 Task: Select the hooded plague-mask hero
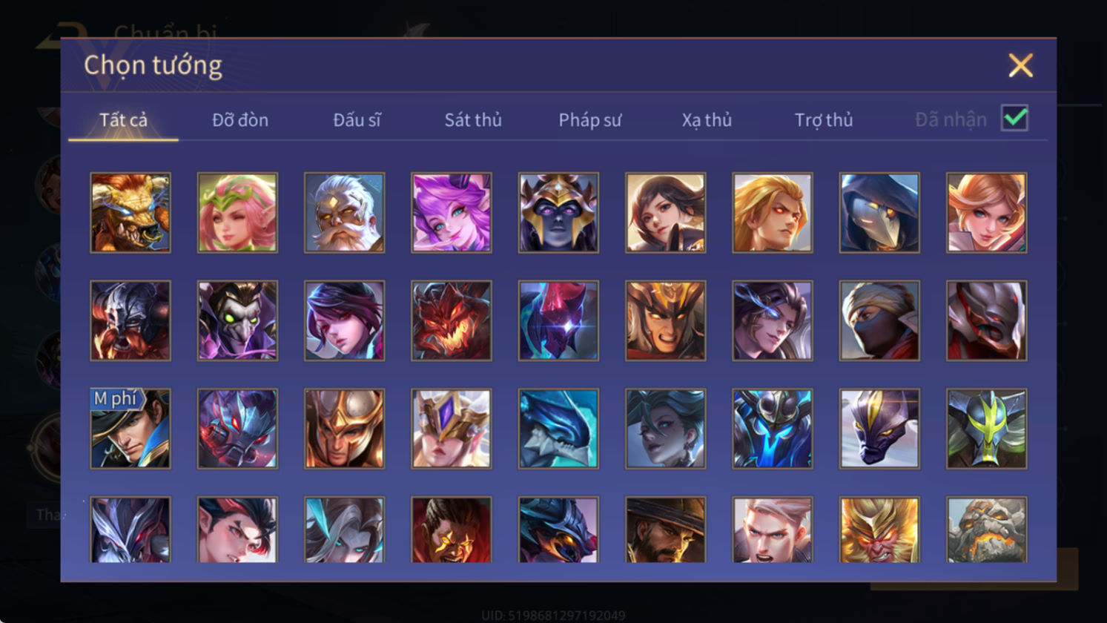point(879,213)
